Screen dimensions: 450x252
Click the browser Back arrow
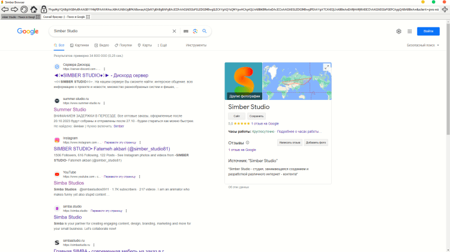(x=5, y=10)
